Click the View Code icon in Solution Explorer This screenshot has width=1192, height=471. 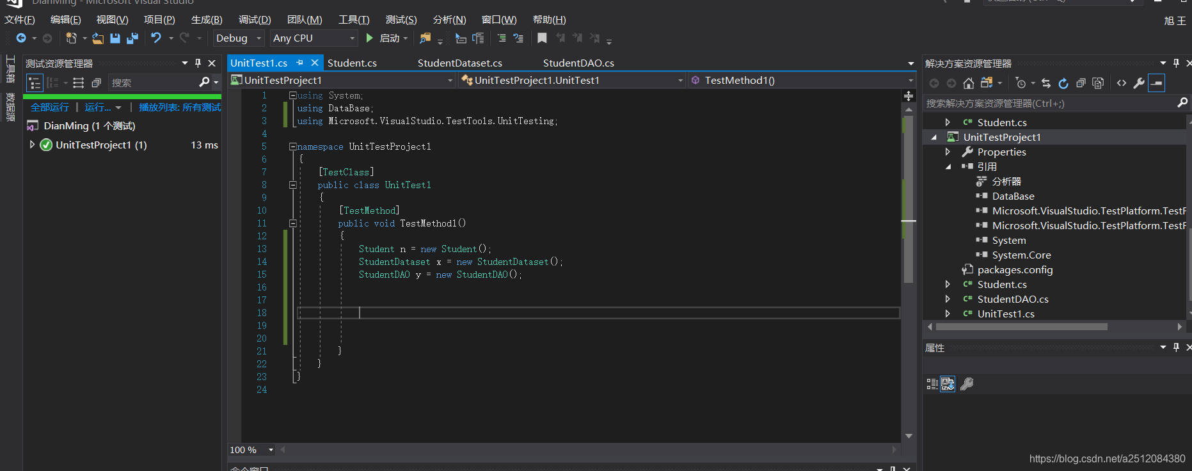coord(1122,83)
